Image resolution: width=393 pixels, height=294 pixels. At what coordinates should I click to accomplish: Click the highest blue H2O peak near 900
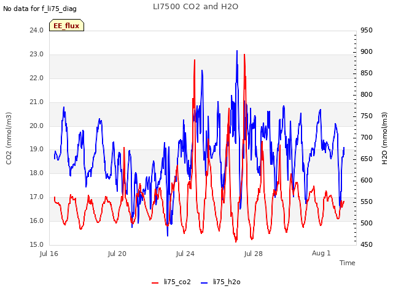click(x=237, y=51)
